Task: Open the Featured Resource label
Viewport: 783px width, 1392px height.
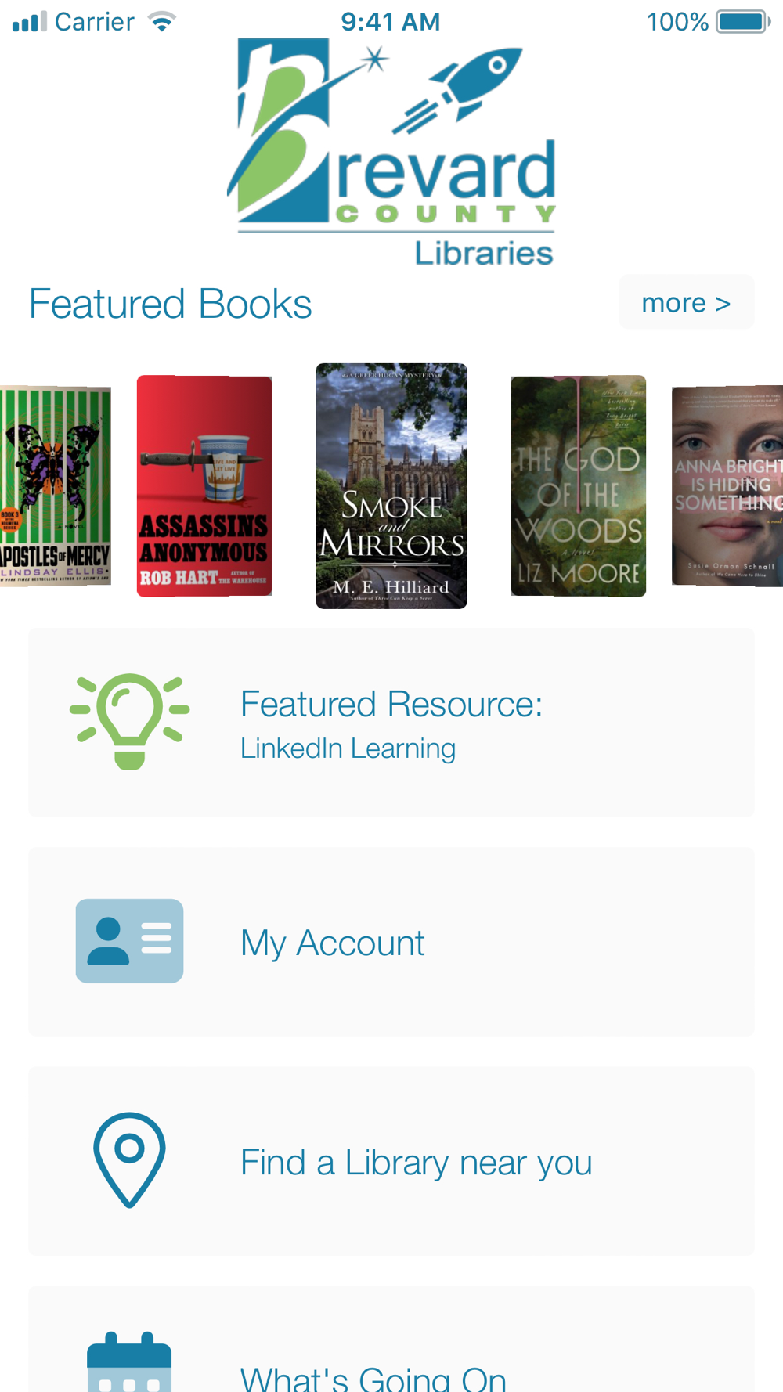Action: pyautogui.click(x=391, y=704)
